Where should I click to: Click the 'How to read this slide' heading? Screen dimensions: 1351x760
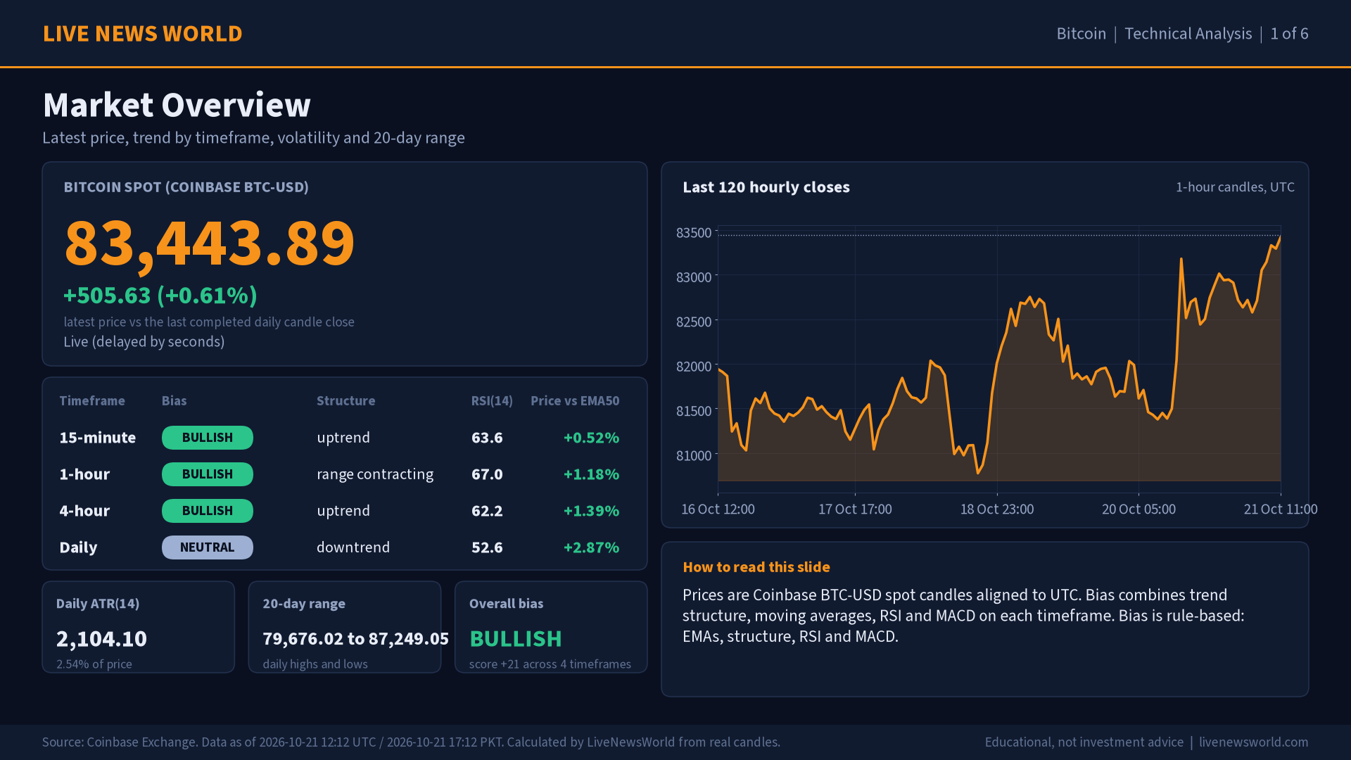(x=756, y=567)
